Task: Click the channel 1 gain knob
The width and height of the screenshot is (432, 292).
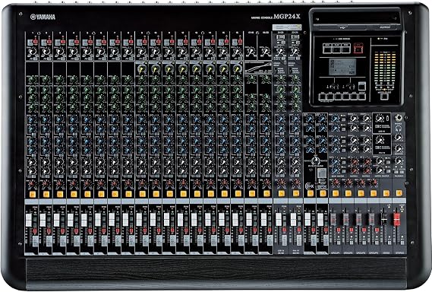Action: tap(33, 52)
